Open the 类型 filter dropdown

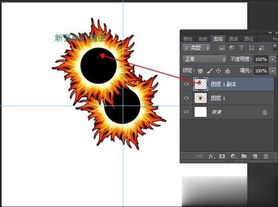(x=196, y=48)
